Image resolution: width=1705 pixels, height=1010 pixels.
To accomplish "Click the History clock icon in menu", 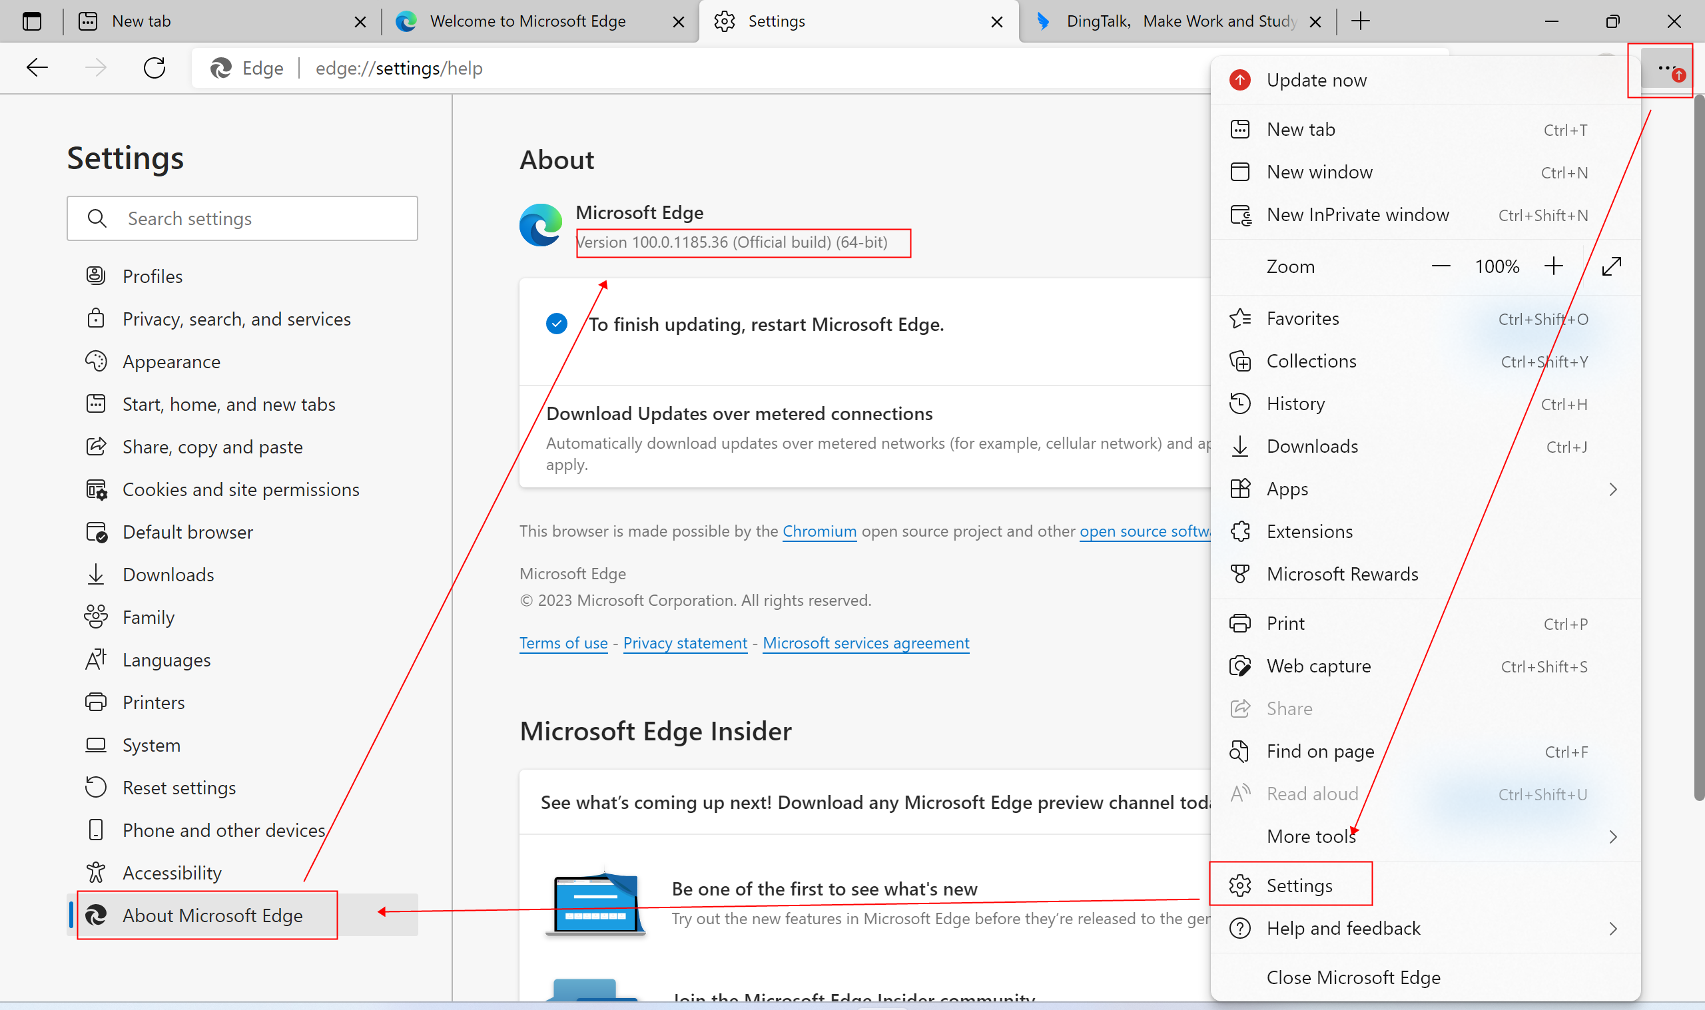I will (x=1240, y=403).
